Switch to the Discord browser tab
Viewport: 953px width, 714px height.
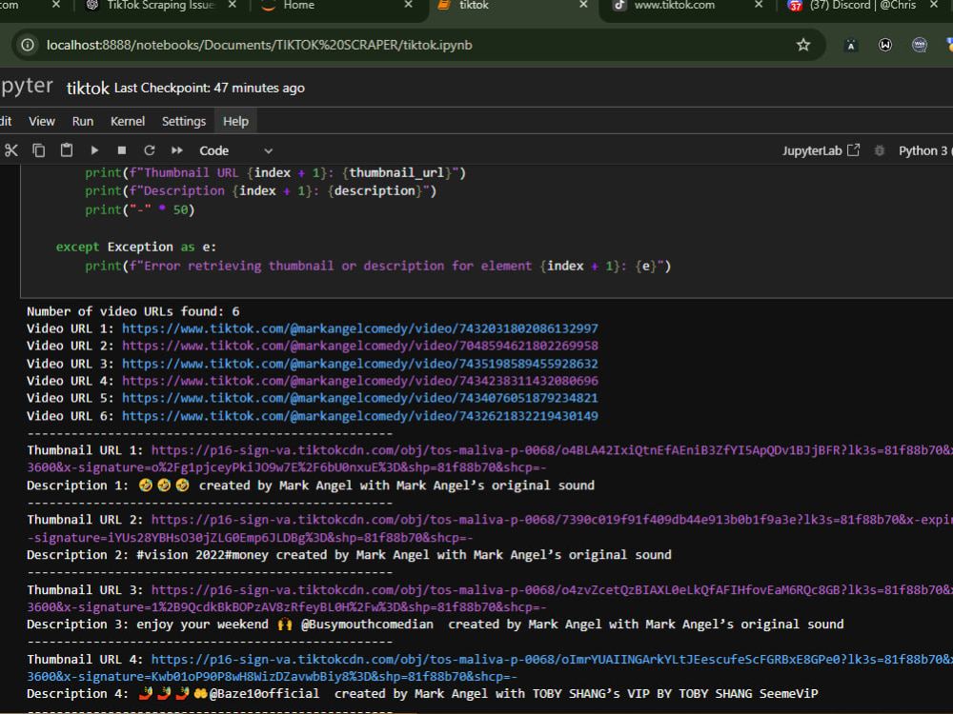[862, 6]
